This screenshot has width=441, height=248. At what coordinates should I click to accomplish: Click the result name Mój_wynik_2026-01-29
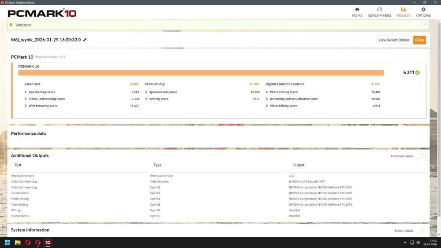pyautogui.click(x=46, y=40)
